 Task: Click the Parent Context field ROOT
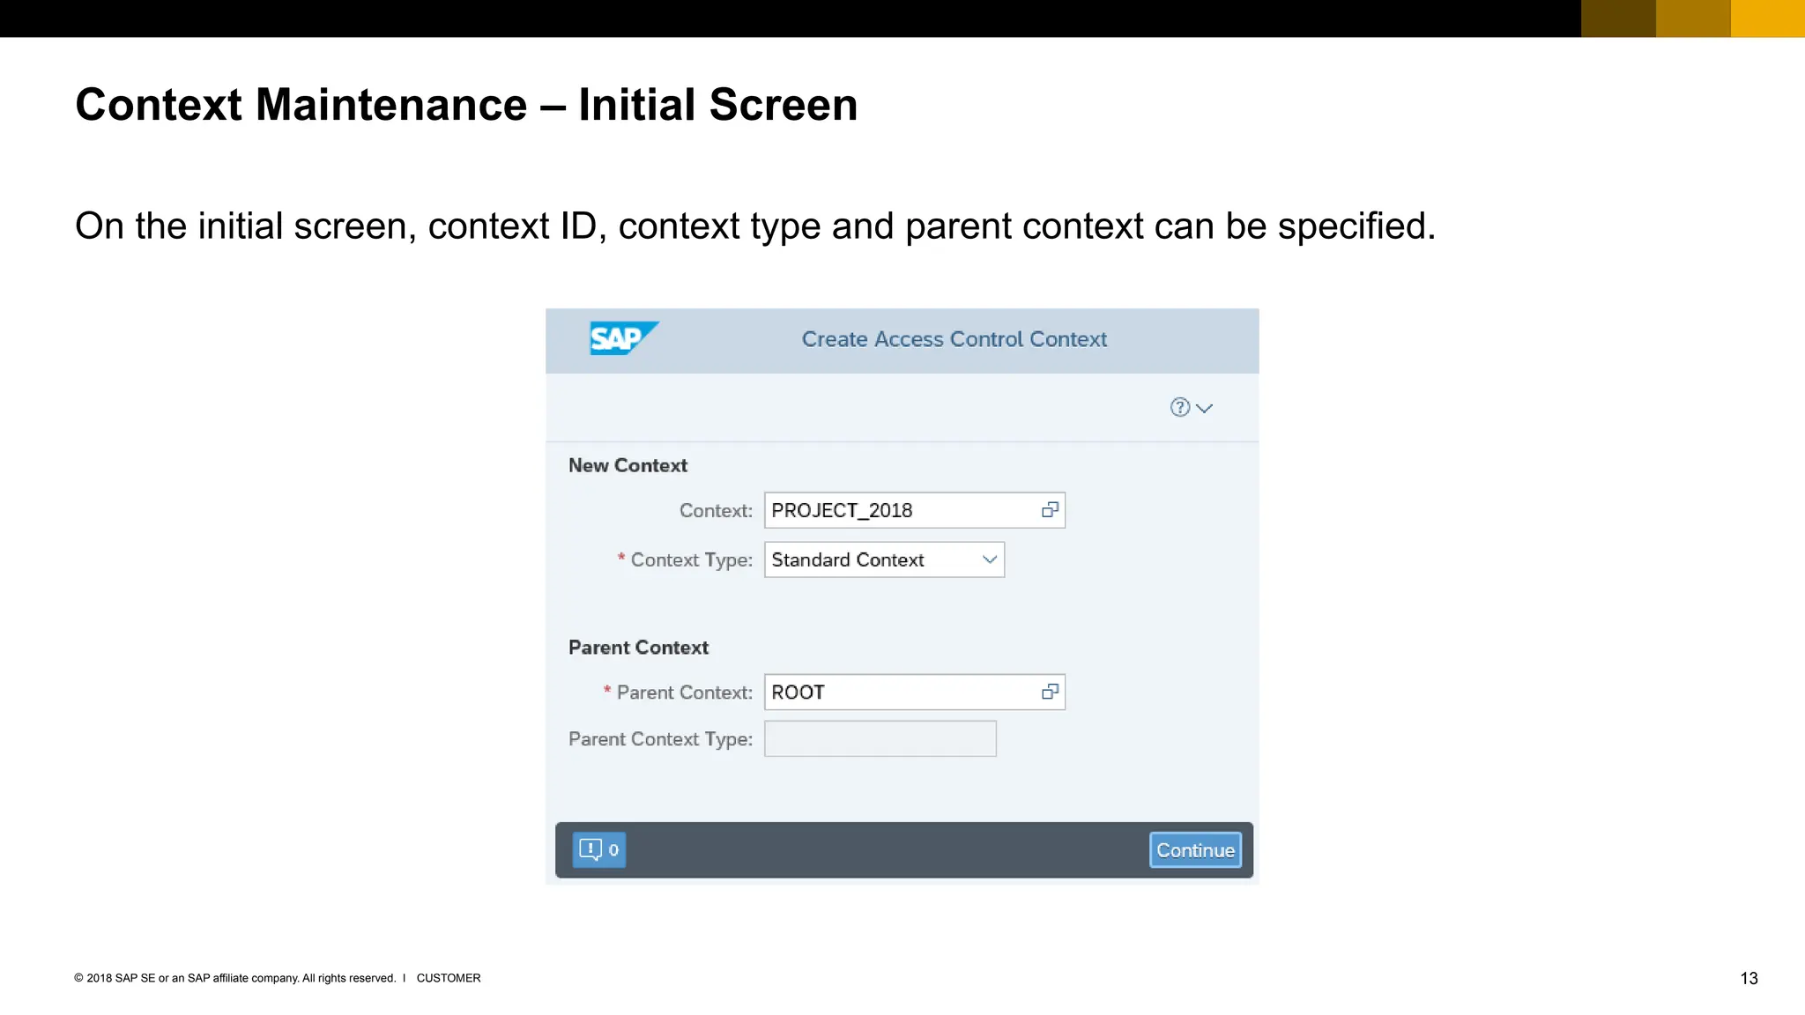(x=914, y=692)
